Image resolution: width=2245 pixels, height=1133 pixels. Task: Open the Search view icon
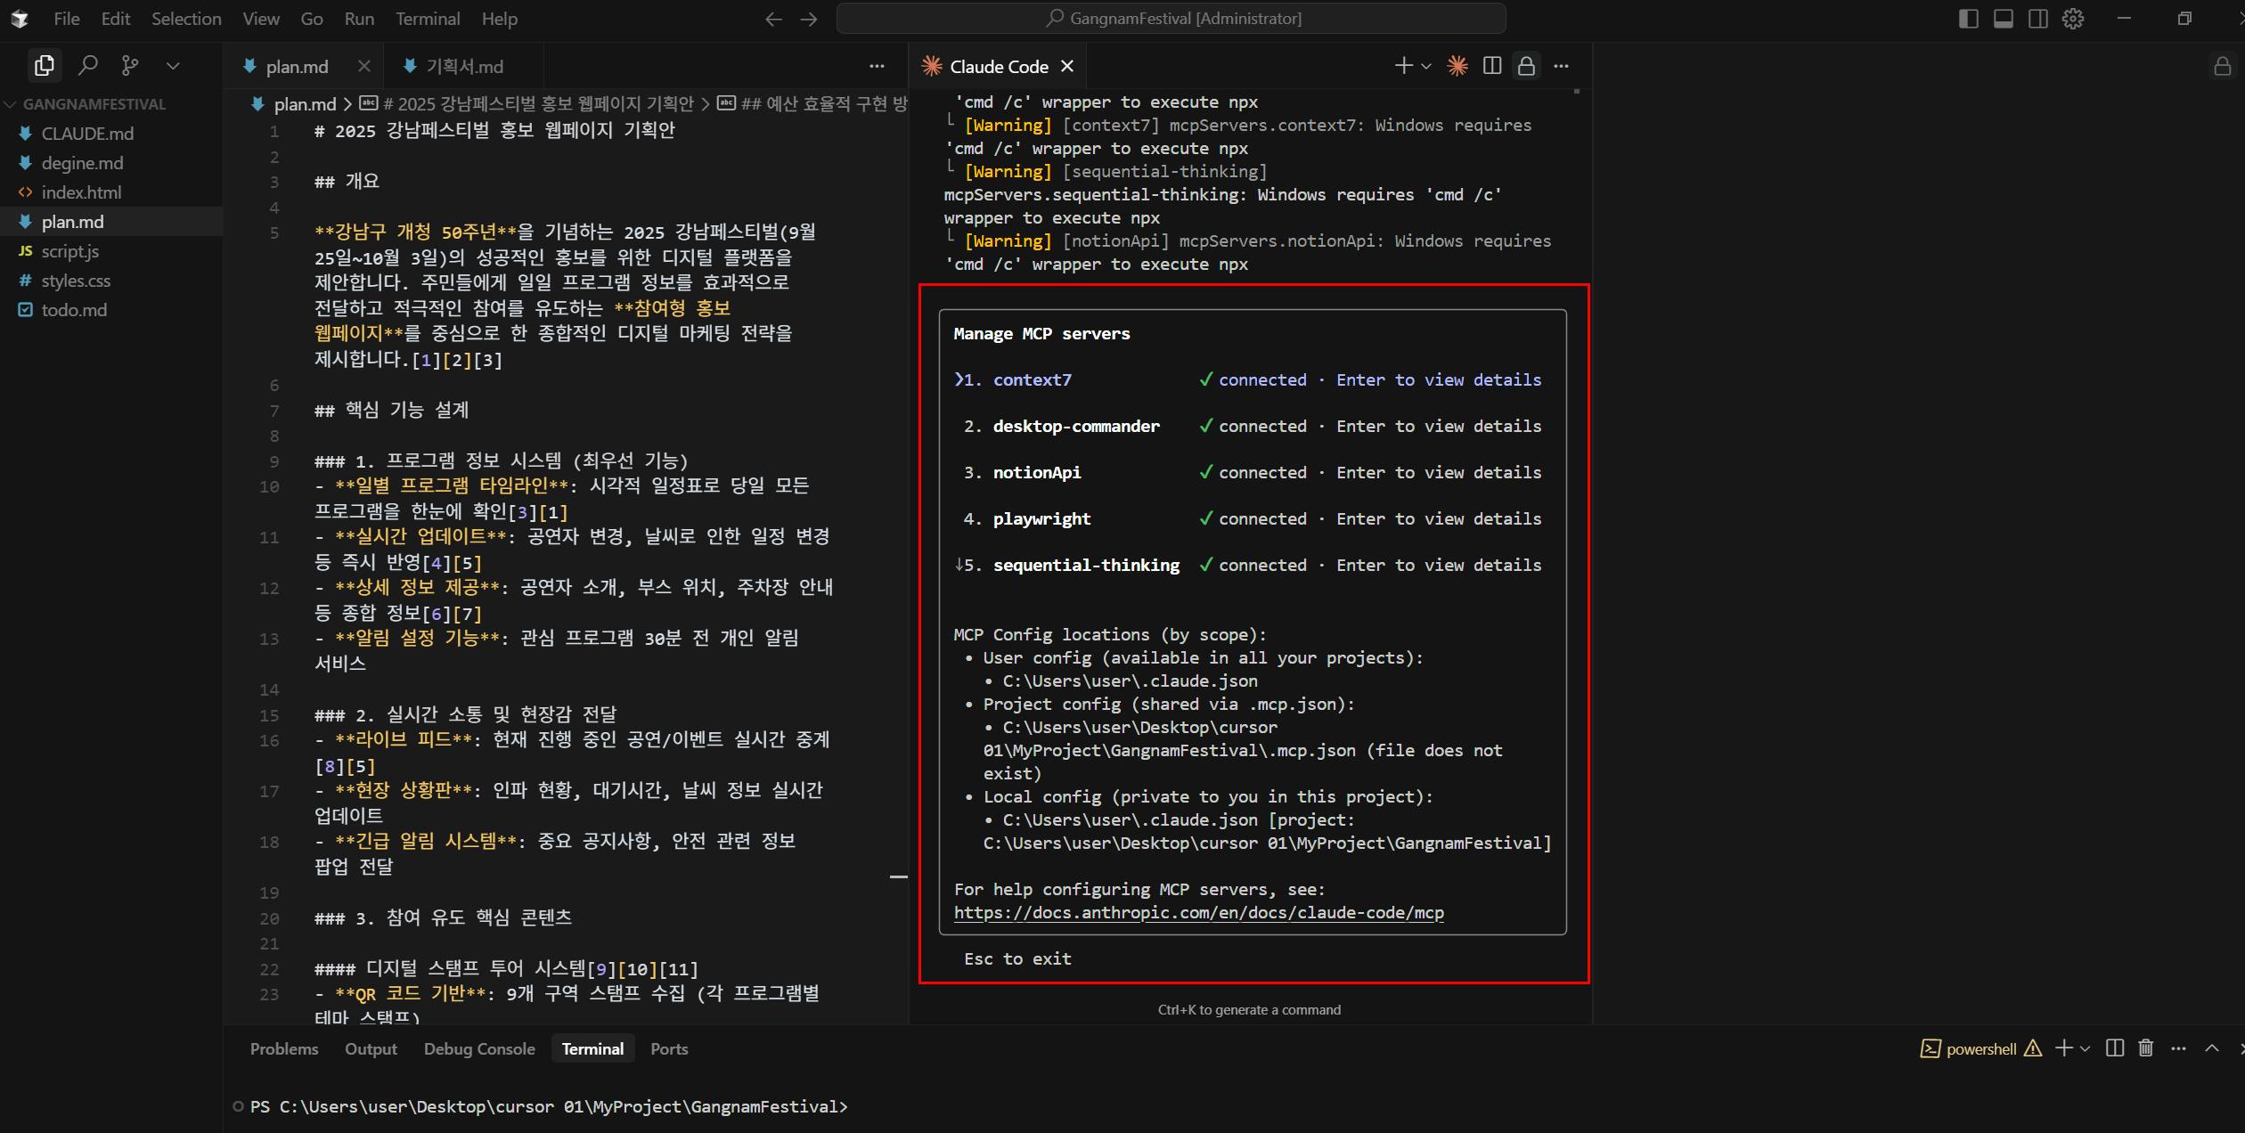coord(87,65)
